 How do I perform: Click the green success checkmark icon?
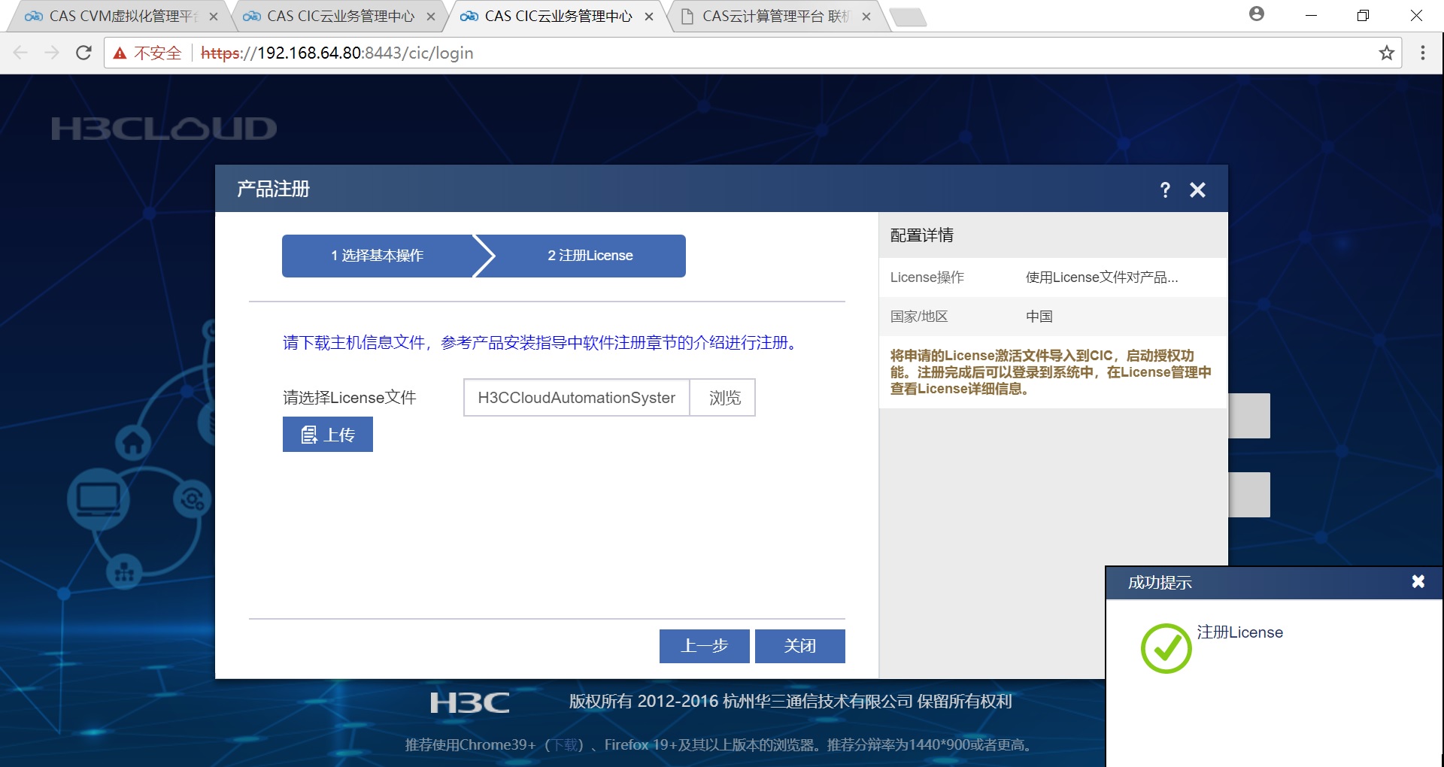[x=1166, y=648]
